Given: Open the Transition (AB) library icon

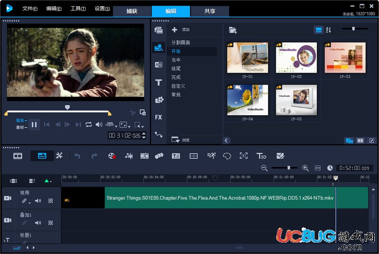Looking at the screenshot, I should tap(159, 65).
